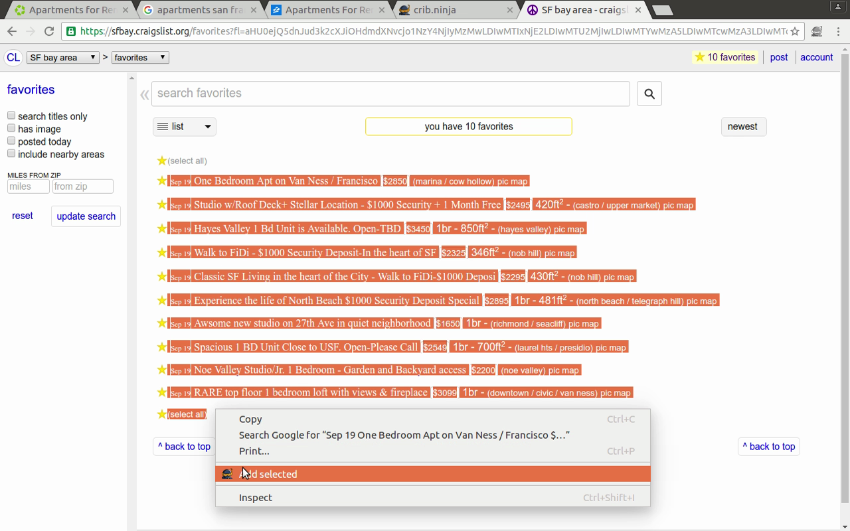Viewport: 850px width, 531px height.
Task: Collapse sidebar with double chevron icon
Action: coord(144,95)
